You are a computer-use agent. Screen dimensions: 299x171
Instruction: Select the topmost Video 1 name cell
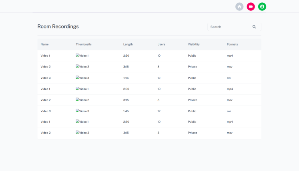point(45,56)
